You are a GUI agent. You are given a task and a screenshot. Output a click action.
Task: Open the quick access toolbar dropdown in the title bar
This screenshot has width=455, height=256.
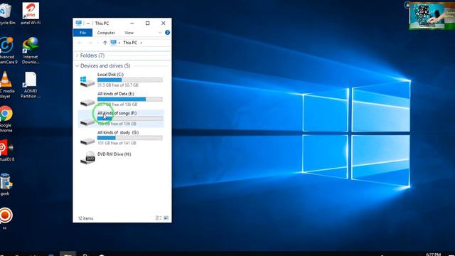tap(88, 23)
